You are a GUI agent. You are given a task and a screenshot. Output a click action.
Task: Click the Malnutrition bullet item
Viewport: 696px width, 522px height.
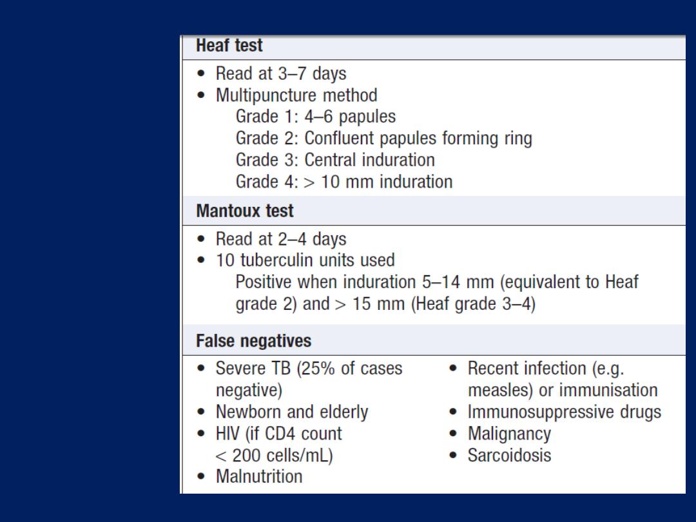(x=259, y=477)
